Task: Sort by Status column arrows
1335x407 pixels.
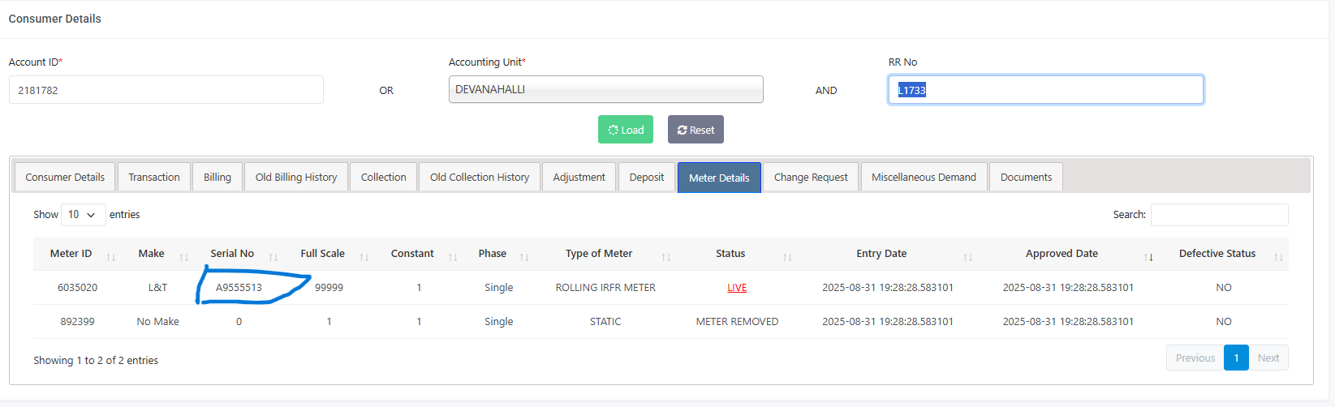Action: 787,257
